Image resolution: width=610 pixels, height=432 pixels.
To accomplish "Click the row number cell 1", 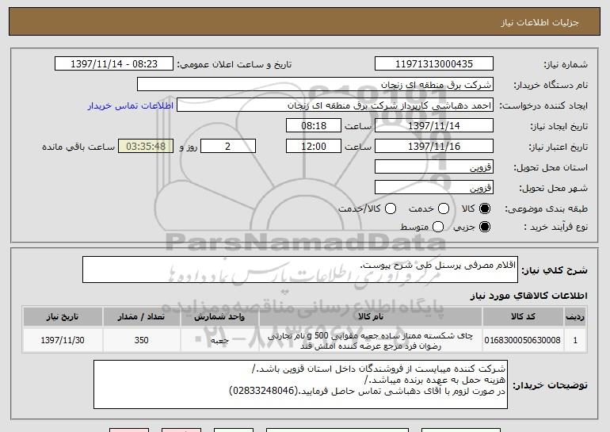I will (575, 340).
